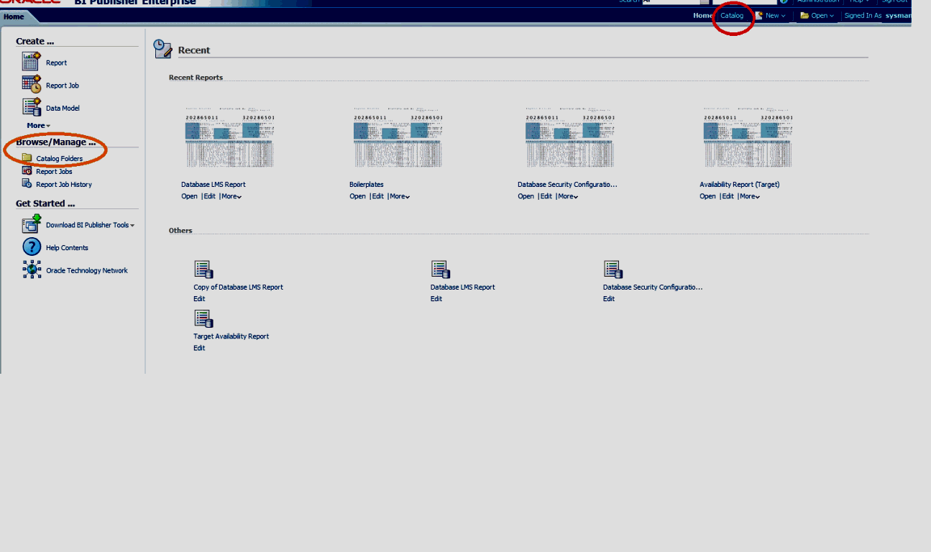
Task: Click the Copy of Database LMS Report icon
Action: point(204,270)
